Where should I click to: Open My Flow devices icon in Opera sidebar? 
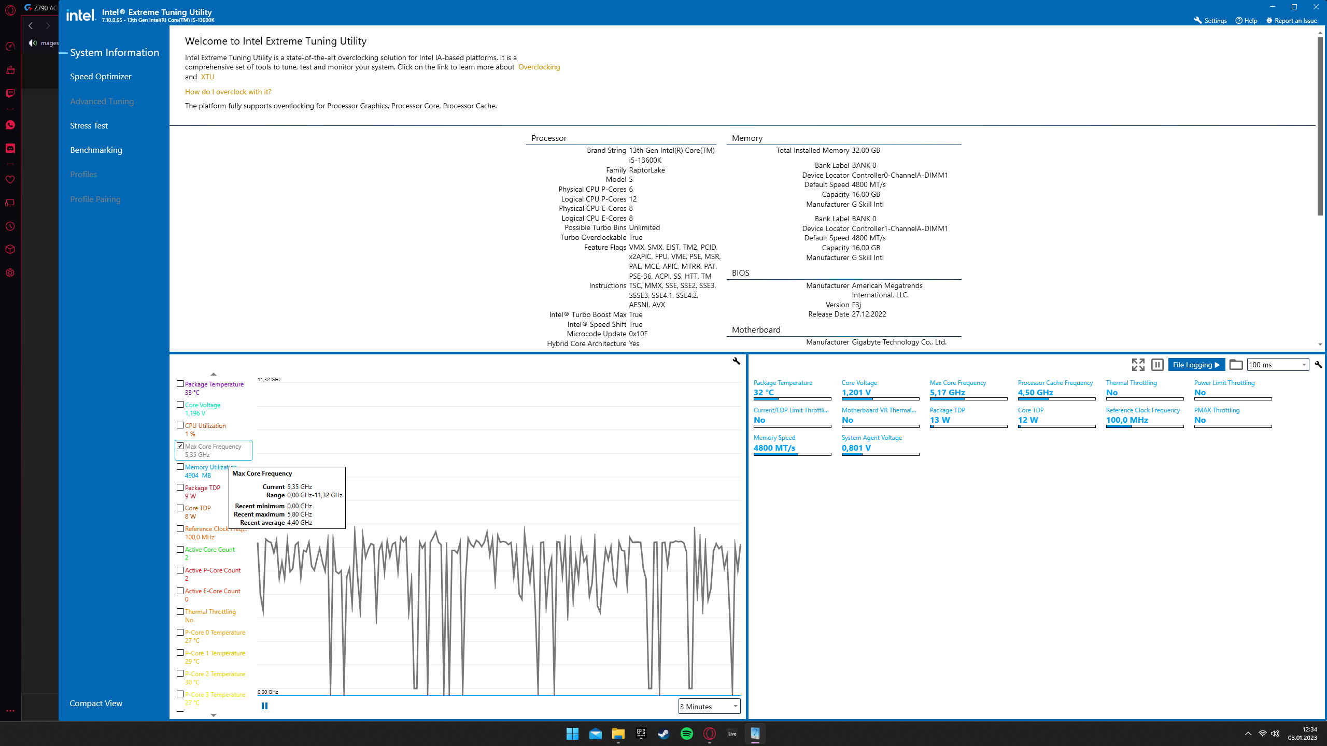[x=10, y=203]
